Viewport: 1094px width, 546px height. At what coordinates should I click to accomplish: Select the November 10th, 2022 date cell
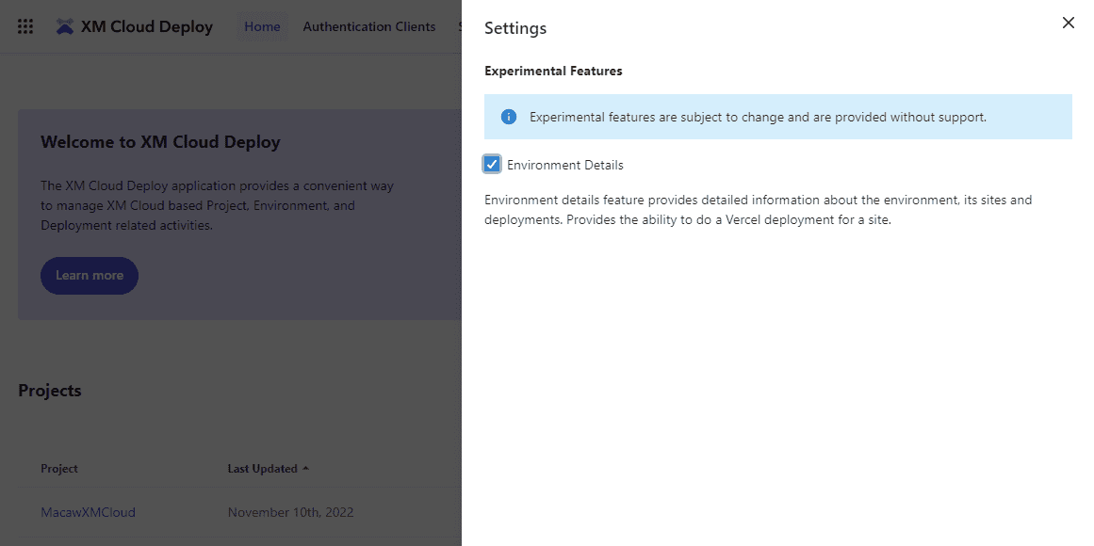click(290, 512)
